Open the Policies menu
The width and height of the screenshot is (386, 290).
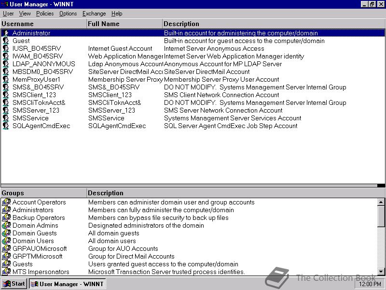(x=45, y=14)
